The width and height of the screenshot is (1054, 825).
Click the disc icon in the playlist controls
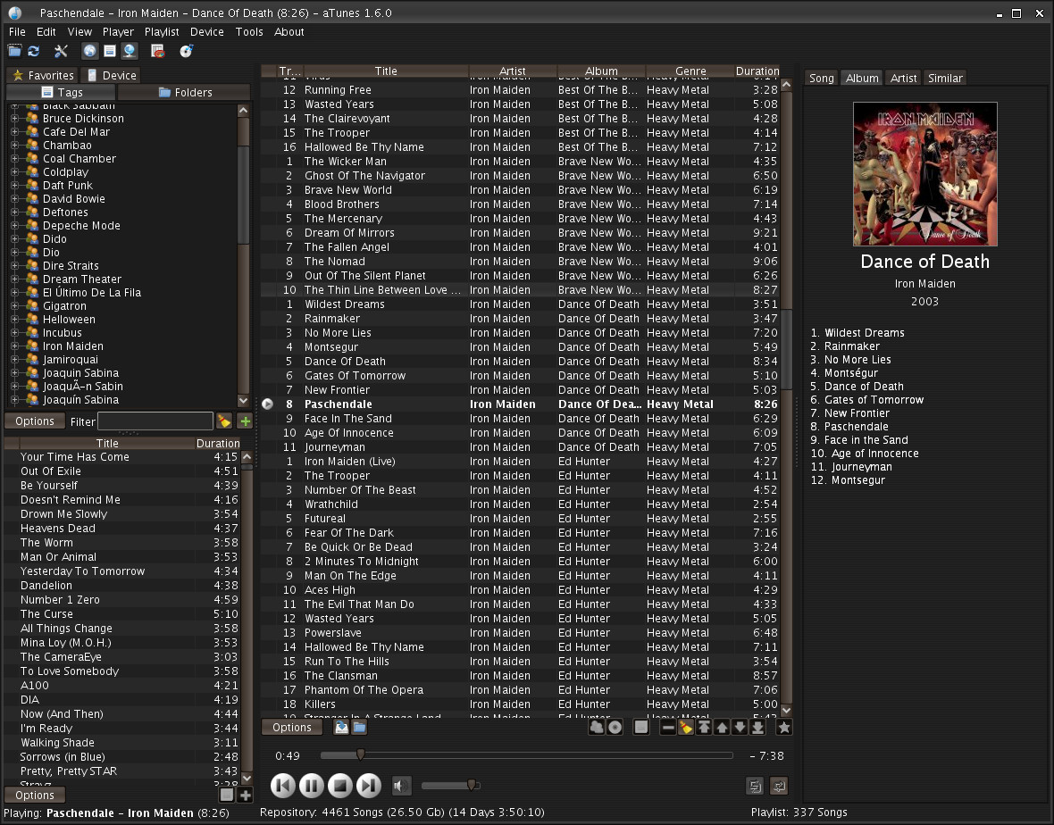(615, 727)
